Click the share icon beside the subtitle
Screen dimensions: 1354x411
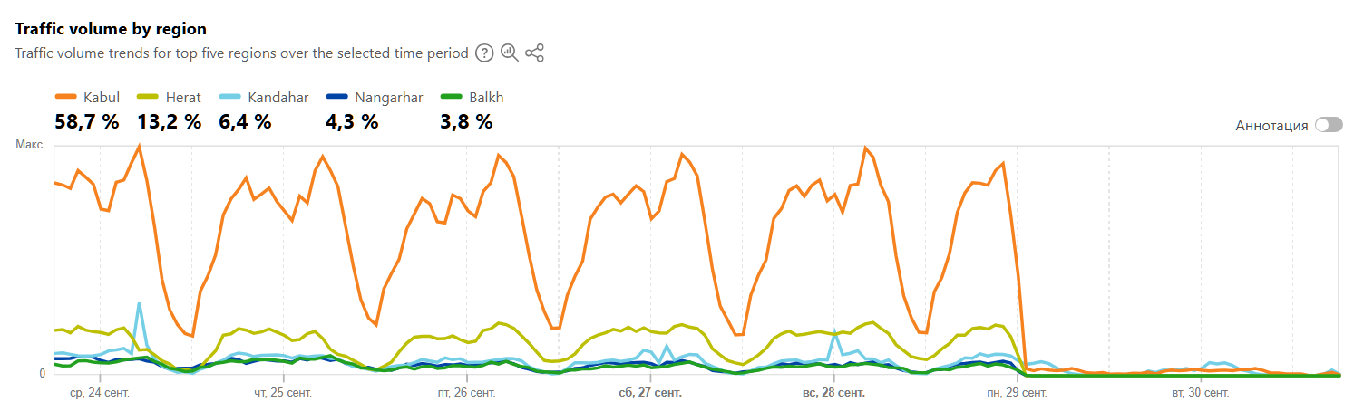tap(535, 53)
